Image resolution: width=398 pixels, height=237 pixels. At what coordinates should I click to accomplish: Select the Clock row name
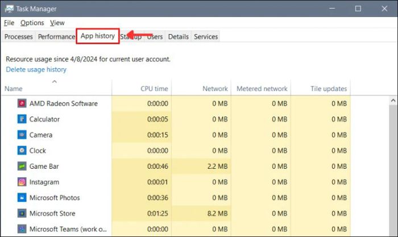pos(38,151)
